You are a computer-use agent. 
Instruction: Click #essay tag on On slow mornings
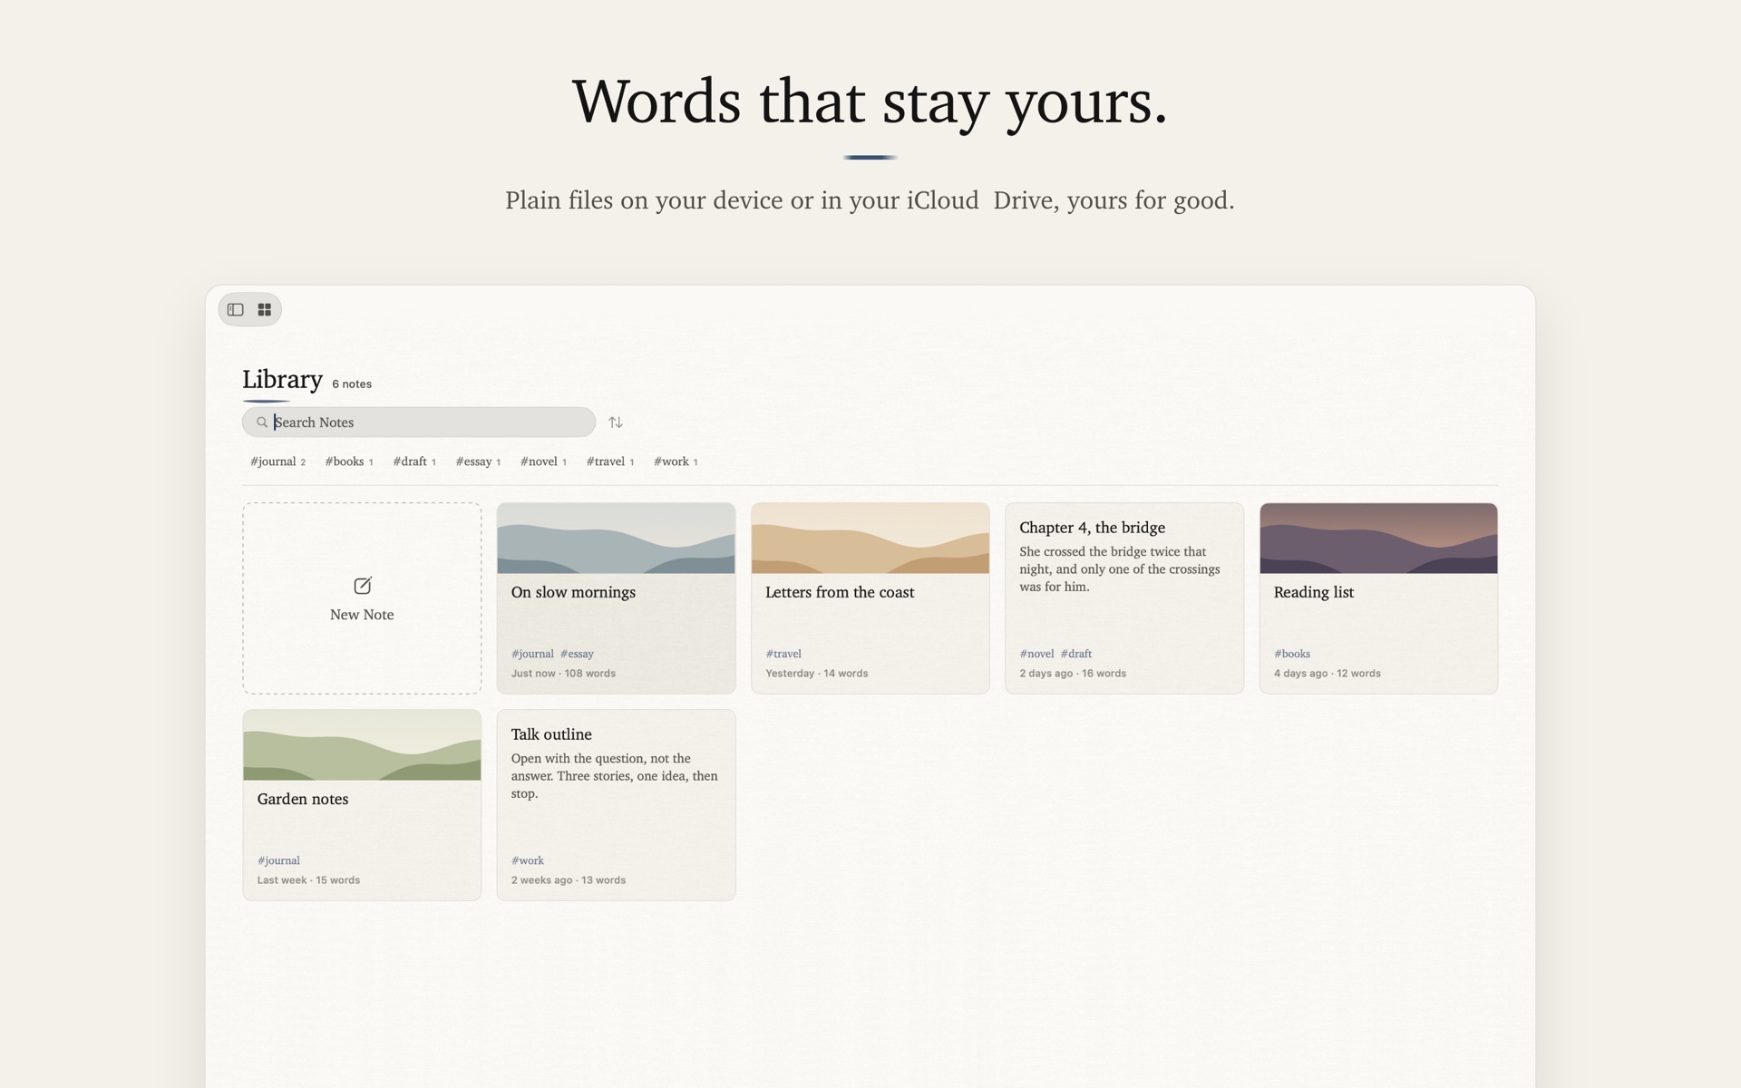(x=577, y=654)
